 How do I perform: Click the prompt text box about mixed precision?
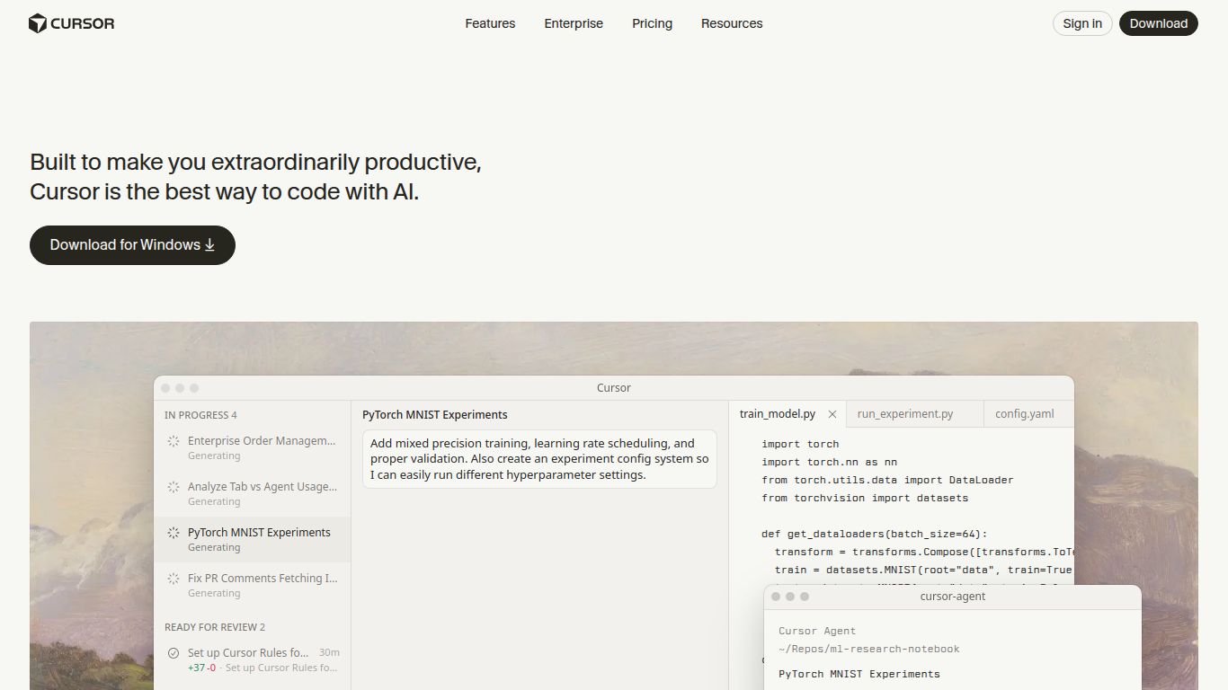(x=539, y=459)
